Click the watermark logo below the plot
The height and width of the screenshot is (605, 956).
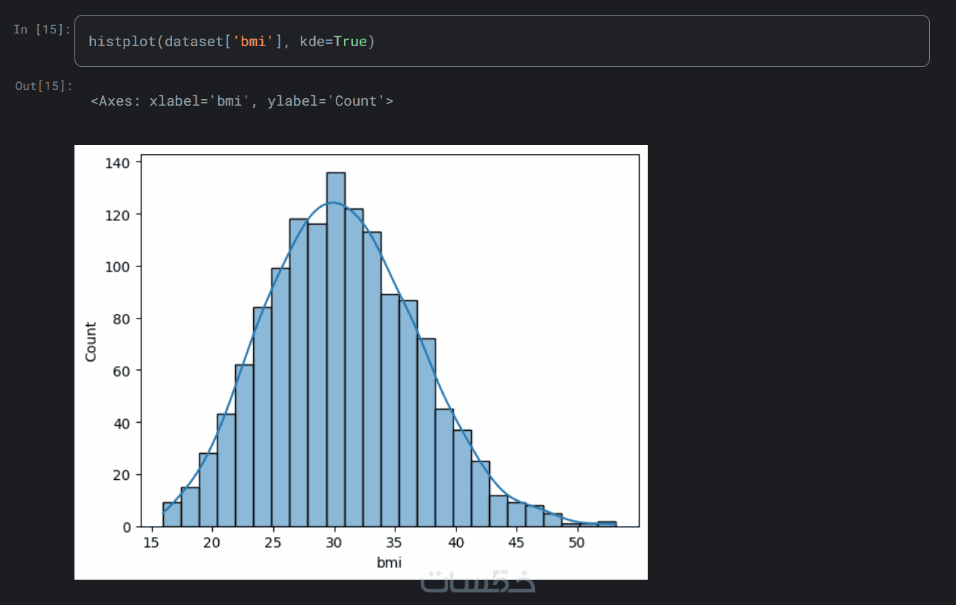coord(478,581)
